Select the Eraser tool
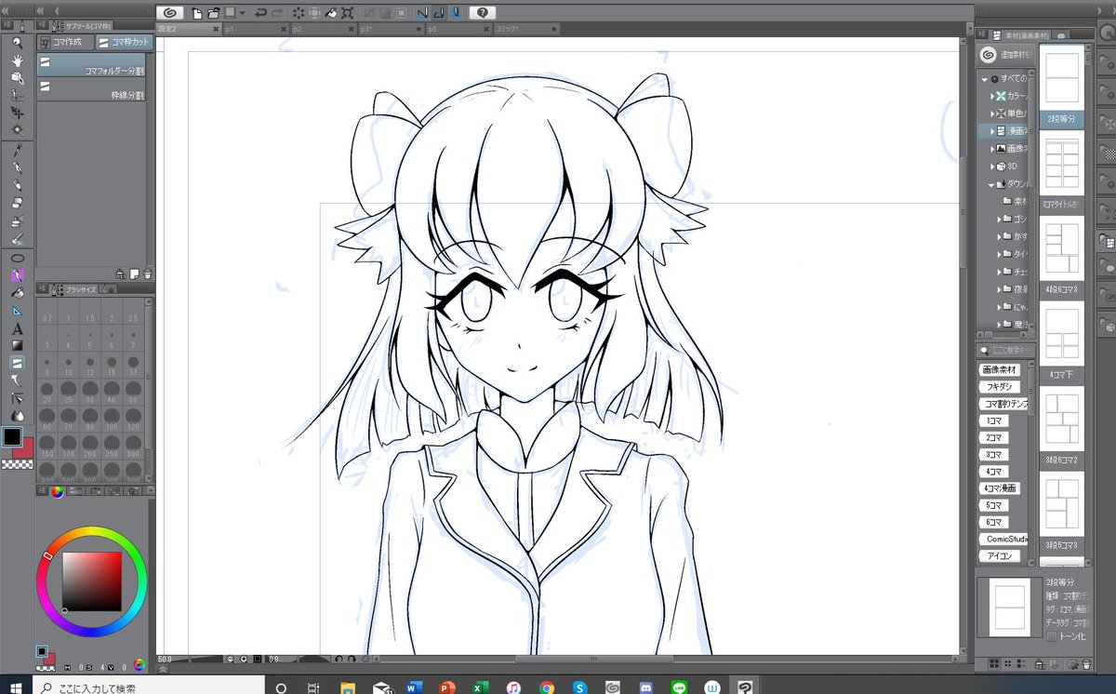 [17, 203]
